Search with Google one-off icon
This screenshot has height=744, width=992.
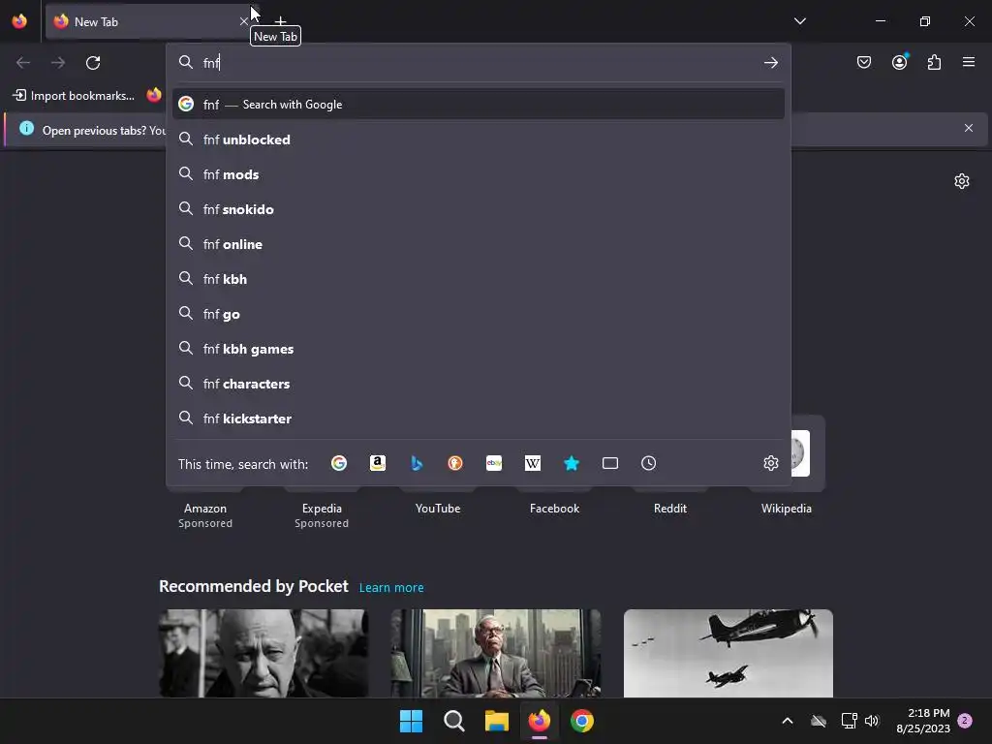point(339,463)
